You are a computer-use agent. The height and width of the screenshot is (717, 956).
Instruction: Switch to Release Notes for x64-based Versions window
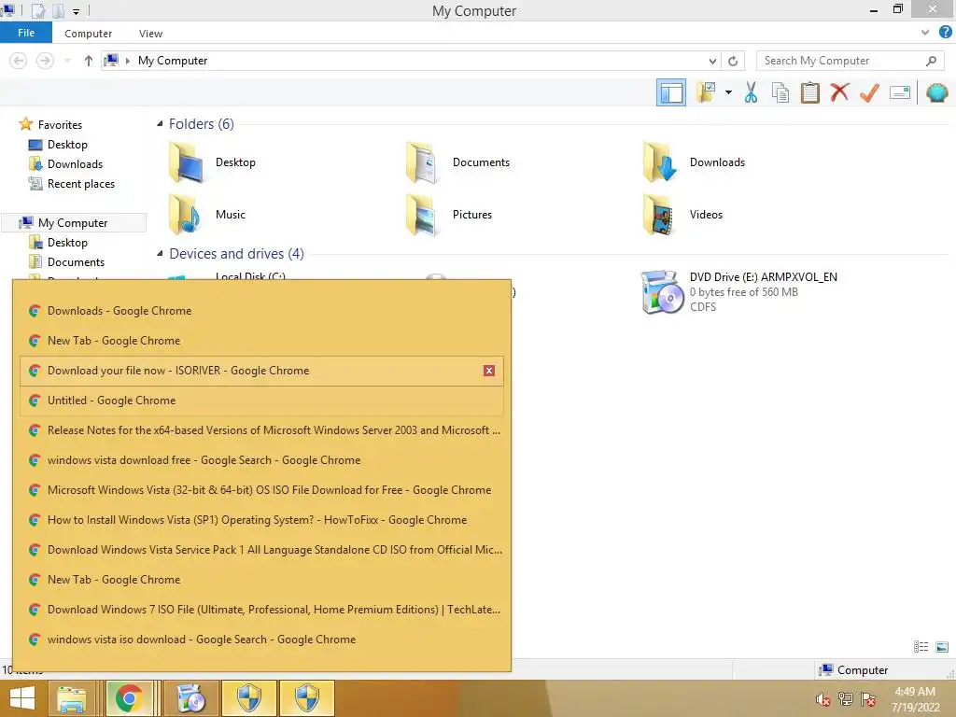click(x=262, y=430)
